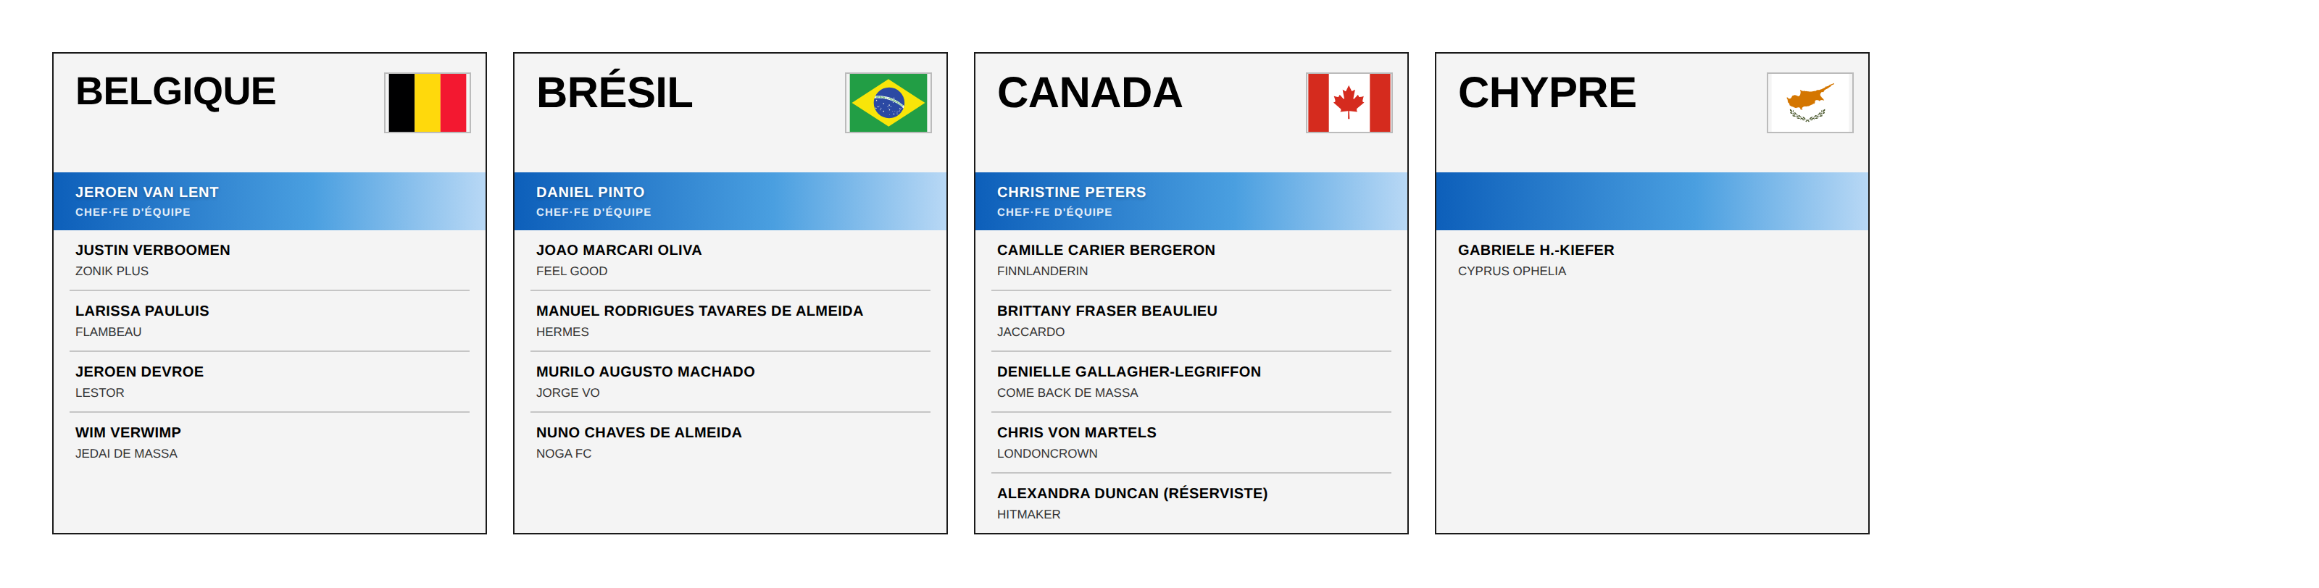2319x588 pixels.
Task: Select Wim Verwimp with Jedai de Massa
Action: [269, 442]
